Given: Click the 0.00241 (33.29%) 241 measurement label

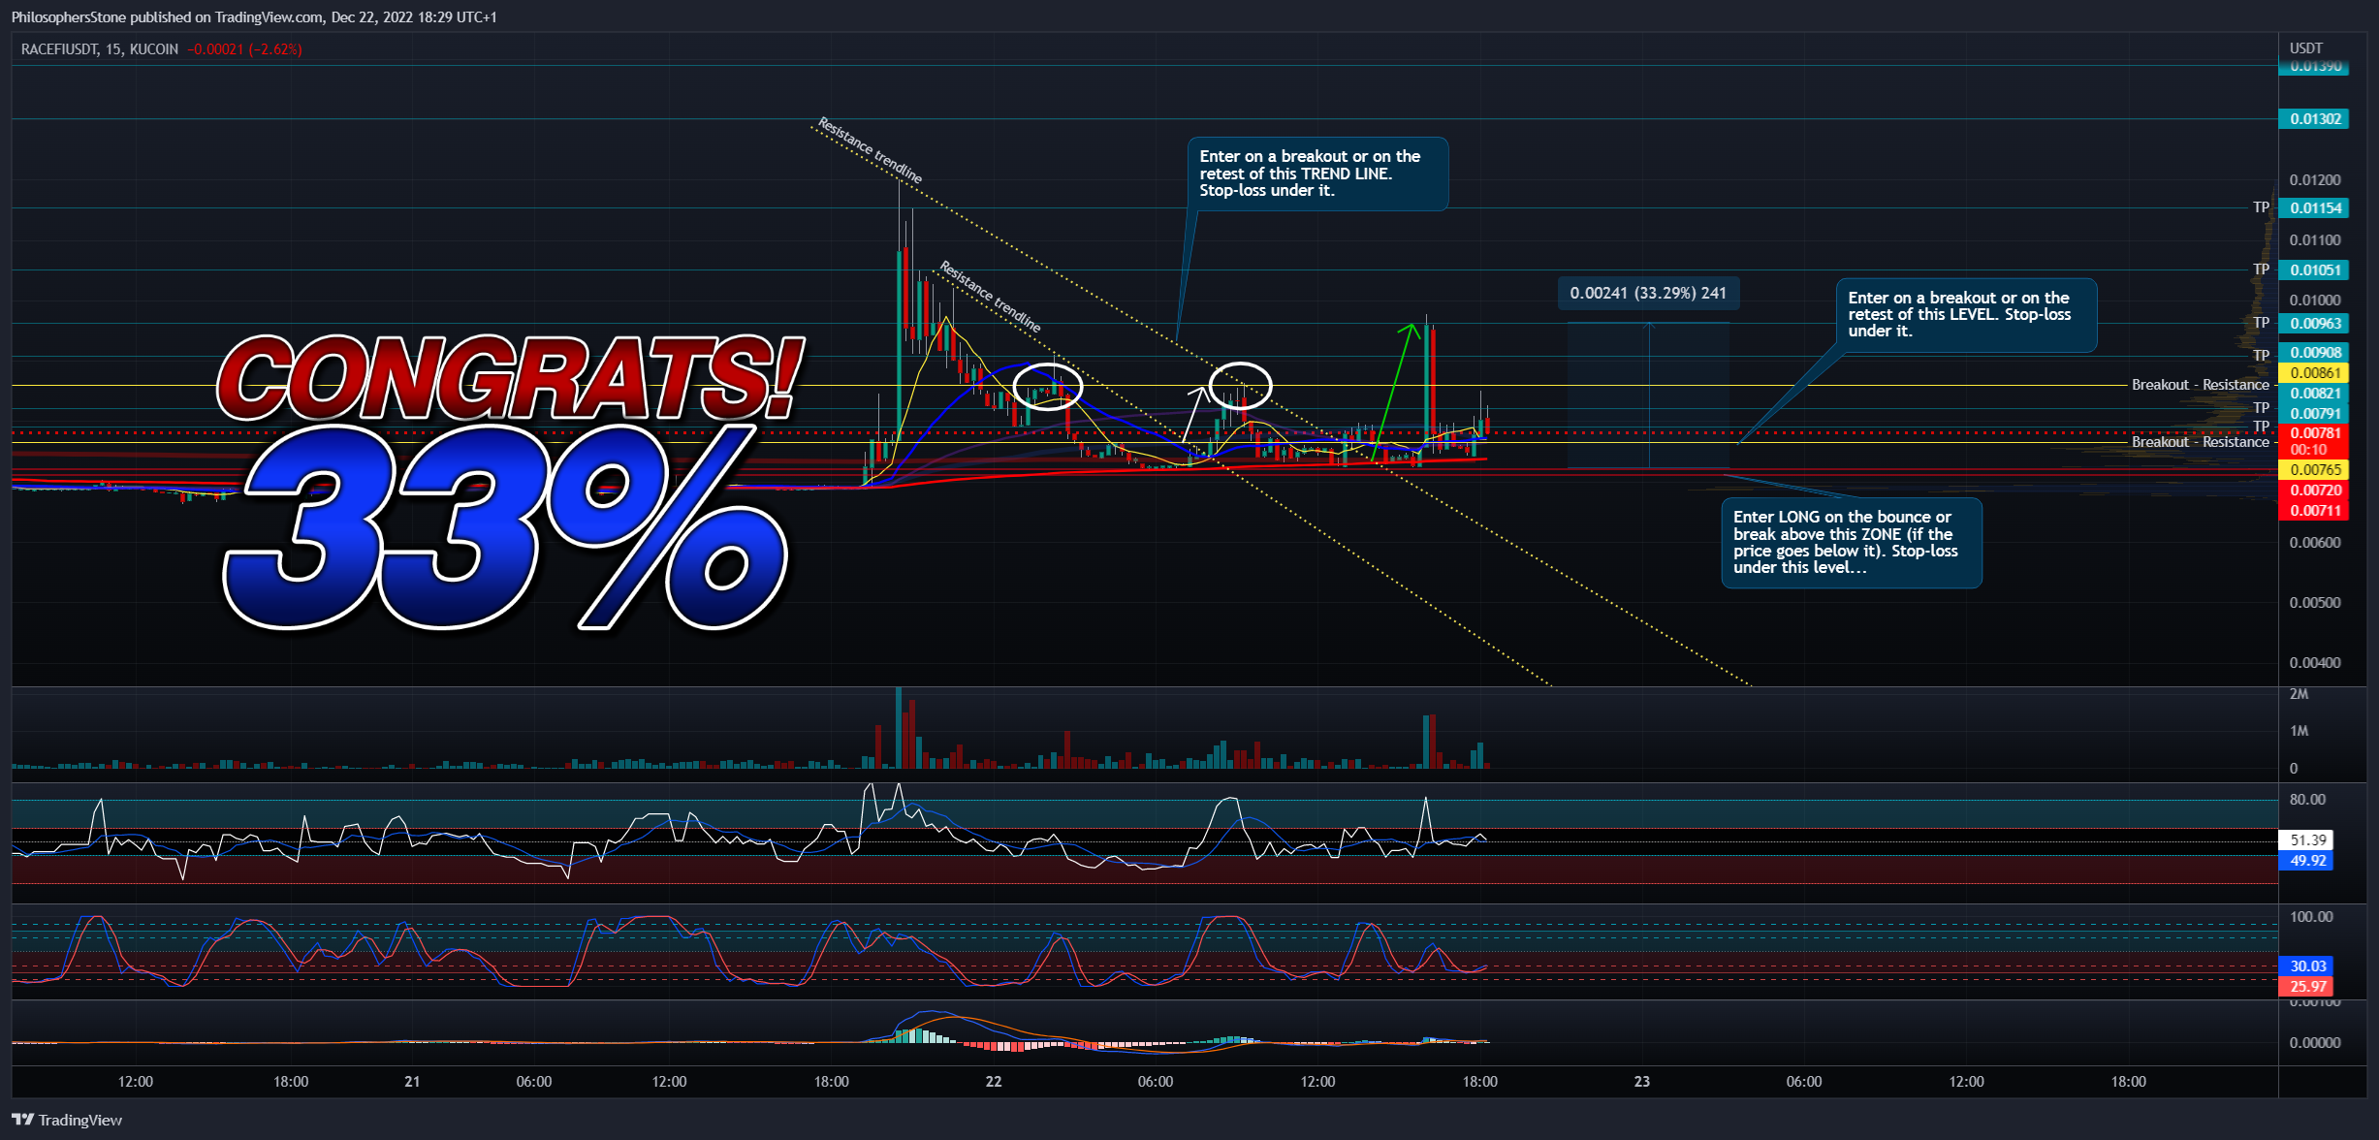Looking at the screenshot, I should tap(1648, 293).
